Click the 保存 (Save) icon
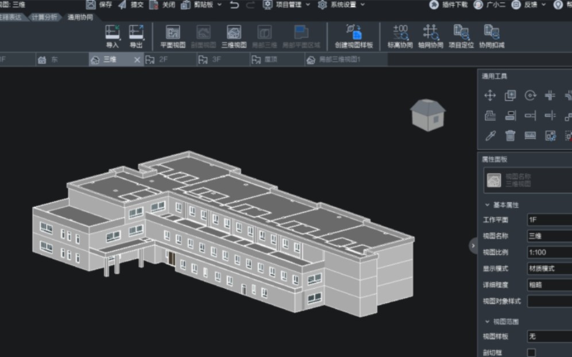 coord(91,5)
